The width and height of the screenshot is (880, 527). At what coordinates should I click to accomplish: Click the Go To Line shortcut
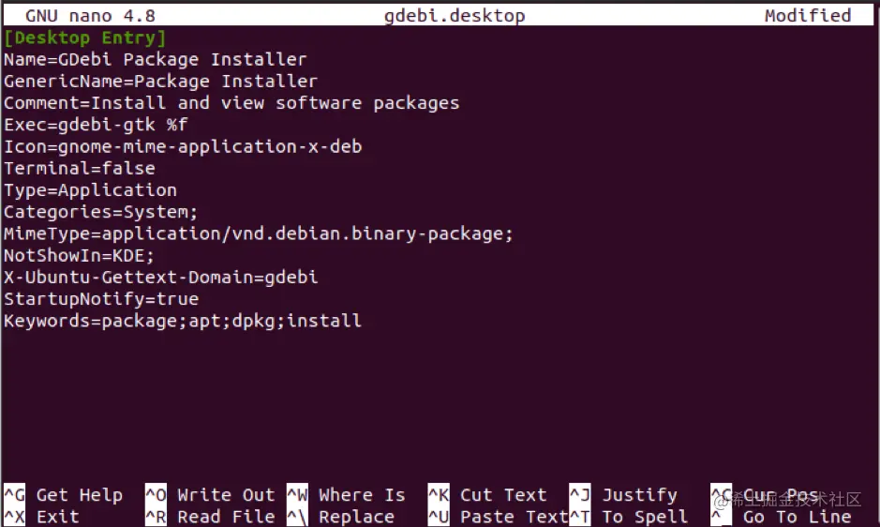click(x=782, y=517)
